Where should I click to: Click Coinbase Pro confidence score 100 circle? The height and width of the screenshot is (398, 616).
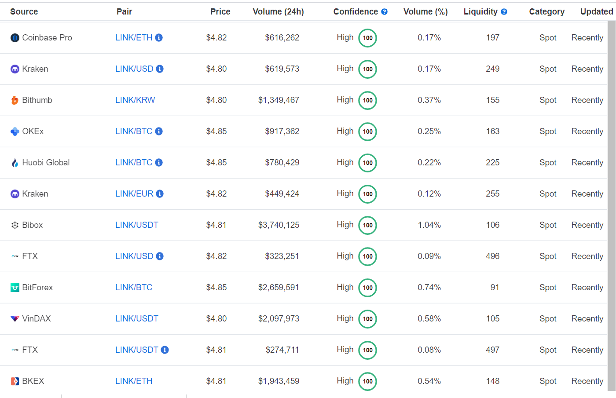[x=368, y=38]
